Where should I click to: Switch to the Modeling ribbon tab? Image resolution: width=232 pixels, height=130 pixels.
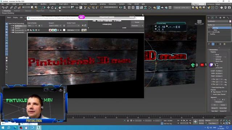click(x=7, y=11)
